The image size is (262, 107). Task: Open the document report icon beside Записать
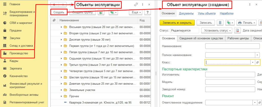point(220,23)
